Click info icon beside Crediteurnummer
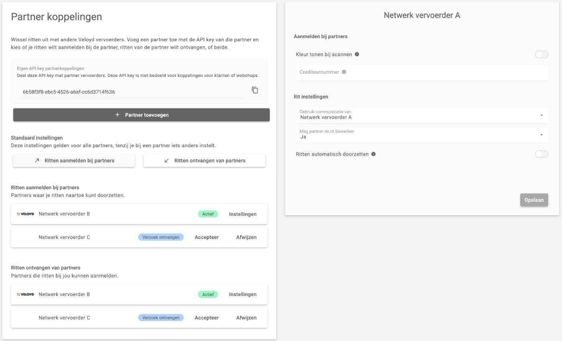562x341 pixels. pos(344,72)
